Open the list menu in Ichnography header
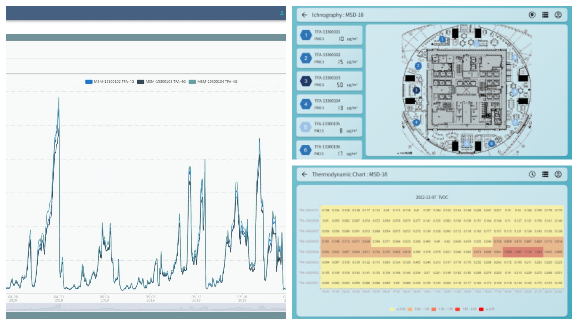This screenshot has height=325, width=578. coord(545,15)
